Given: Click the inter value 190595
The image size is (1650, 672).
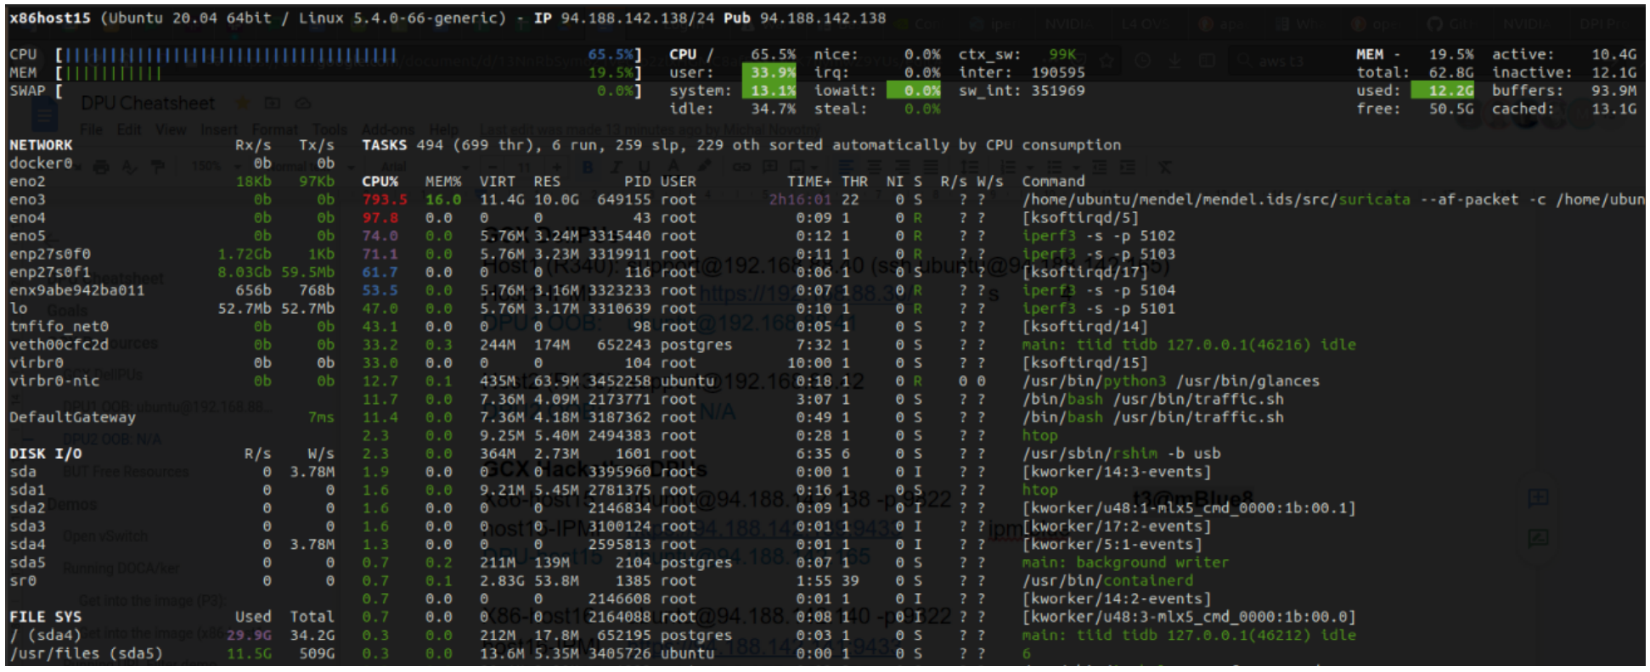Looking at the screenshot, I should [1057, 73].
